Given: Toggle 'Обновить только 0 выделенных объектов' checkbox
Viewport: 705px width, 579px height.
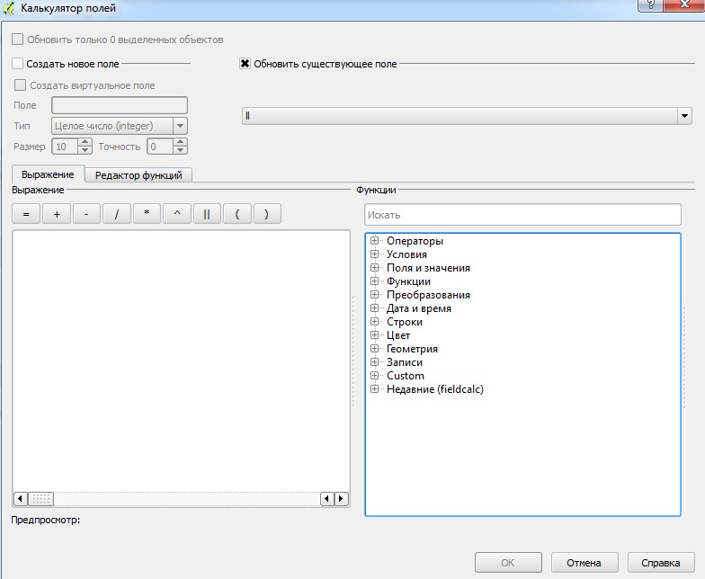Looking at the screenshot, I should click(x=18, y=40).
